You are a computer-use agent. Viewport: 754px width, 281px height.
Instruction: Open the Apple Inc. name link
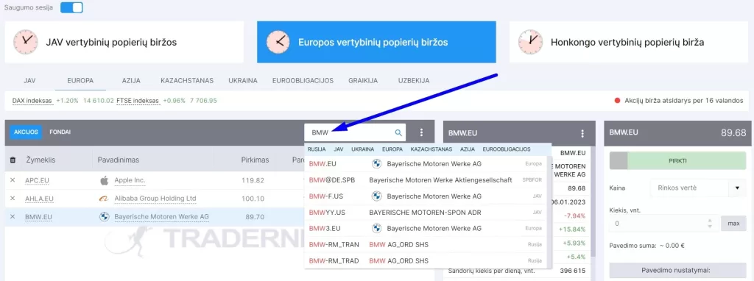130,181
